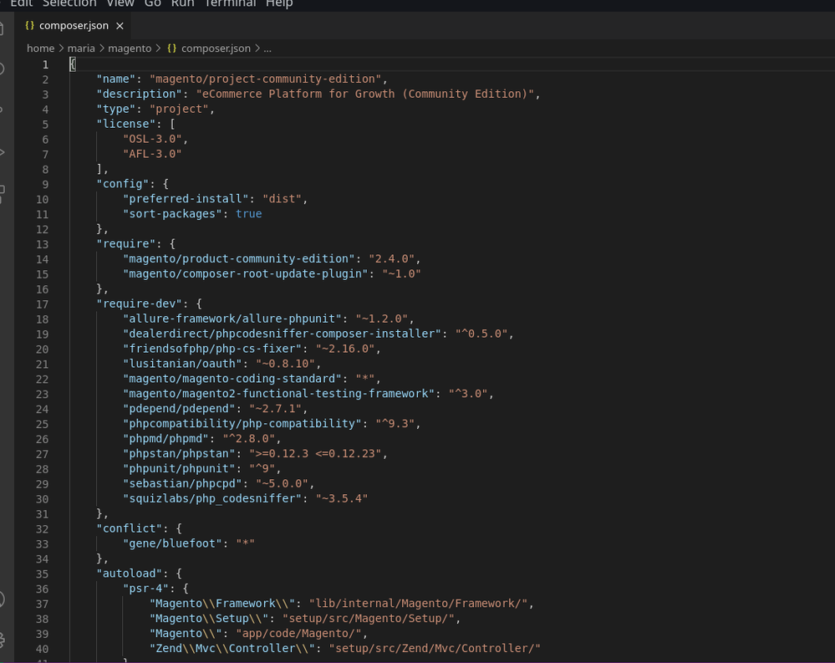Click the "magento/project-community-edition" value
This screenshot has width=835, height=663.
(266, 79)
